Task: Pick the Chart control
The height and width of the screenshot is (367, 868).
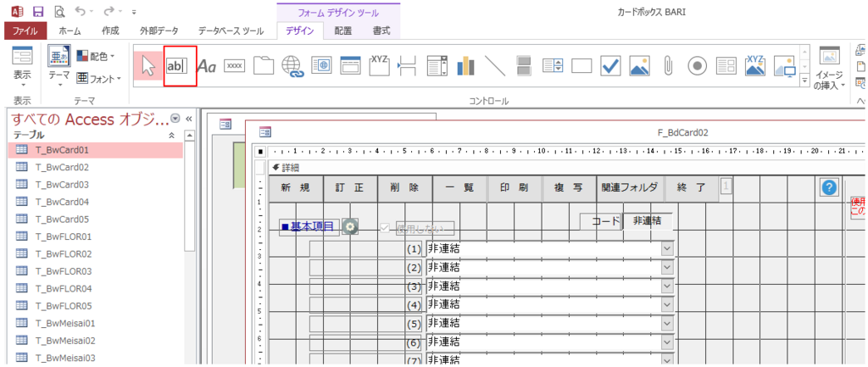Action: [x=466, y=66]
